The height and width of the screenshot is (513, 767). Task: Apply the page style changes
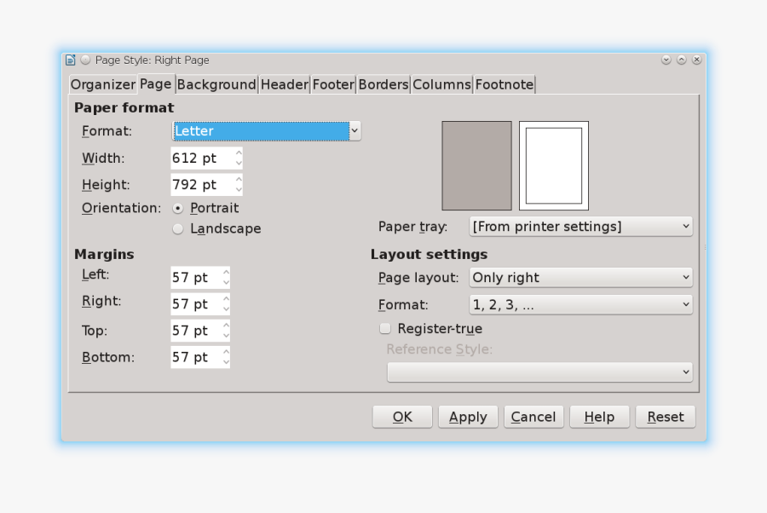pyautogui.click(x=467, y=417)
